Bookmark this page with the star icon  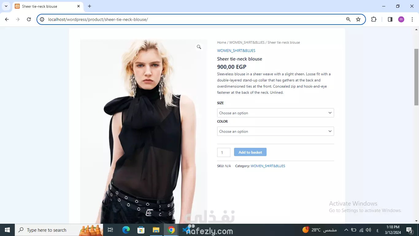(x=358, y=19)
